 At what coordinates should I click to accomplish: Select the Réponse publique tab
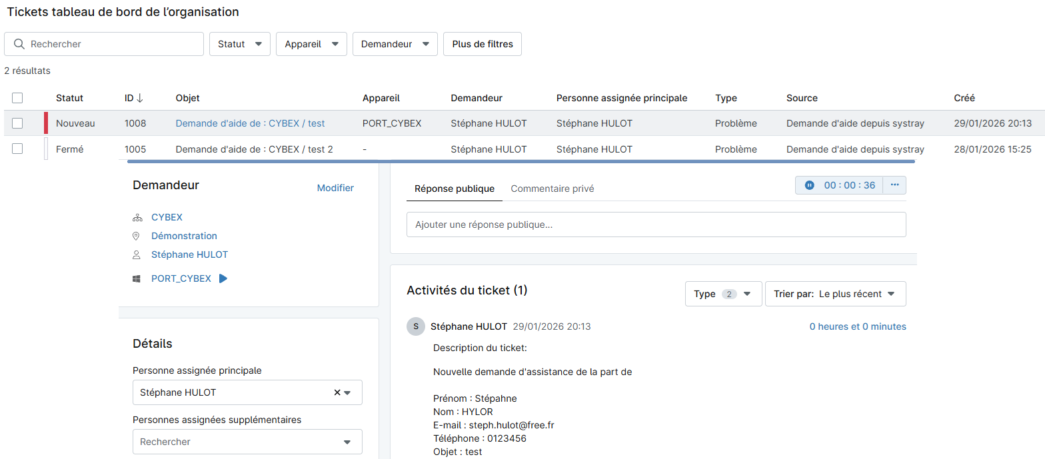454,189
